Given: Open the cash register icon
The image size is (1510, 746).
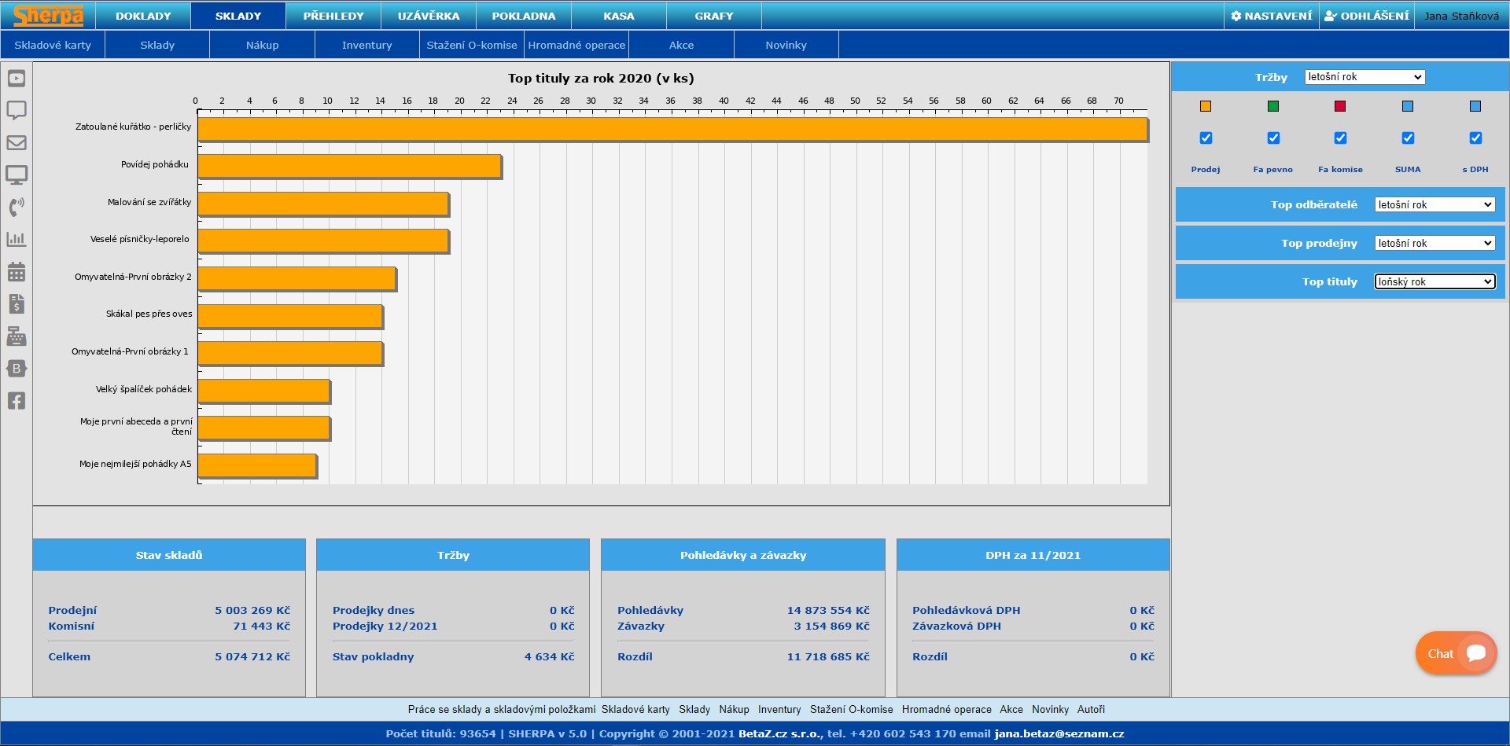Looking at the screenshot, I should [x=17, y=336].
